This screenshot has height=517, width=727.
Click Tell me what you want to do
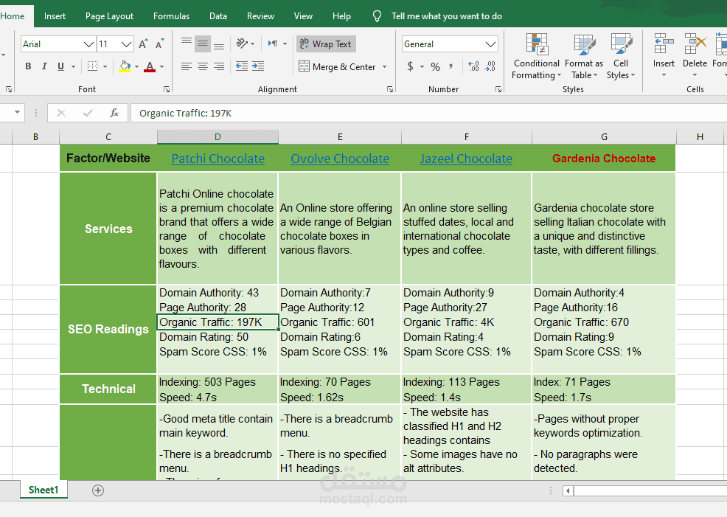[447, 16]
